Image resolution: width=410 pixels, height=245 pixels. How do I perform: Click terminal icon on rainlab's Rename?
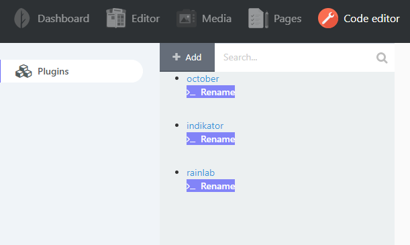(x=191, y=186)
